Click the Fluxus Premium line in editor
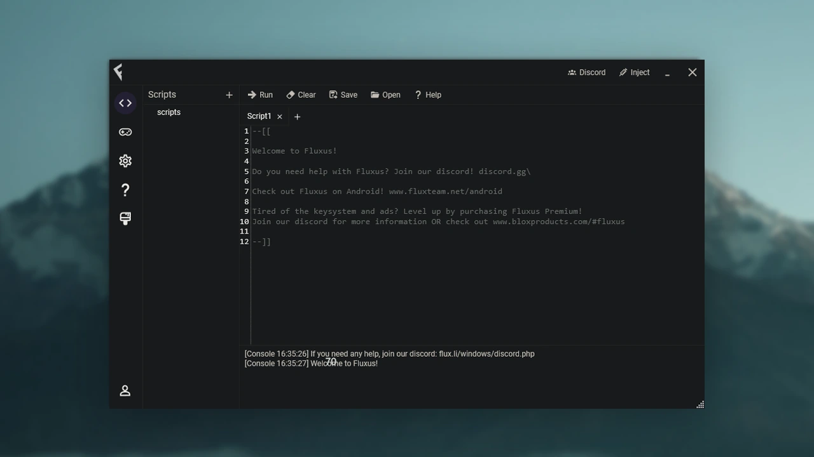Image resolution: width=814 pixels, height=457 pixels. click(417, 211)
